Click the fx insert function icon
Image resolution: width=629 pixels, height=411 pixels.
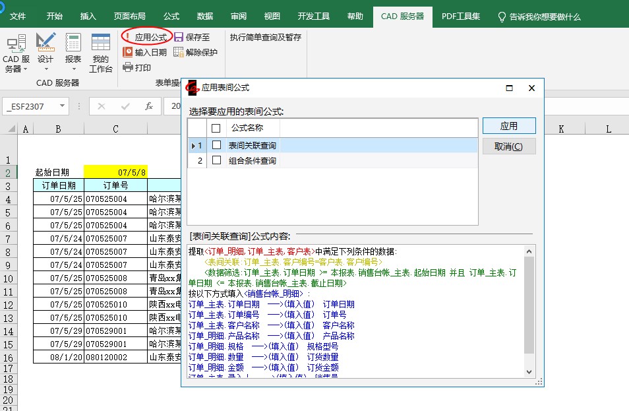[x=149, y=106]
